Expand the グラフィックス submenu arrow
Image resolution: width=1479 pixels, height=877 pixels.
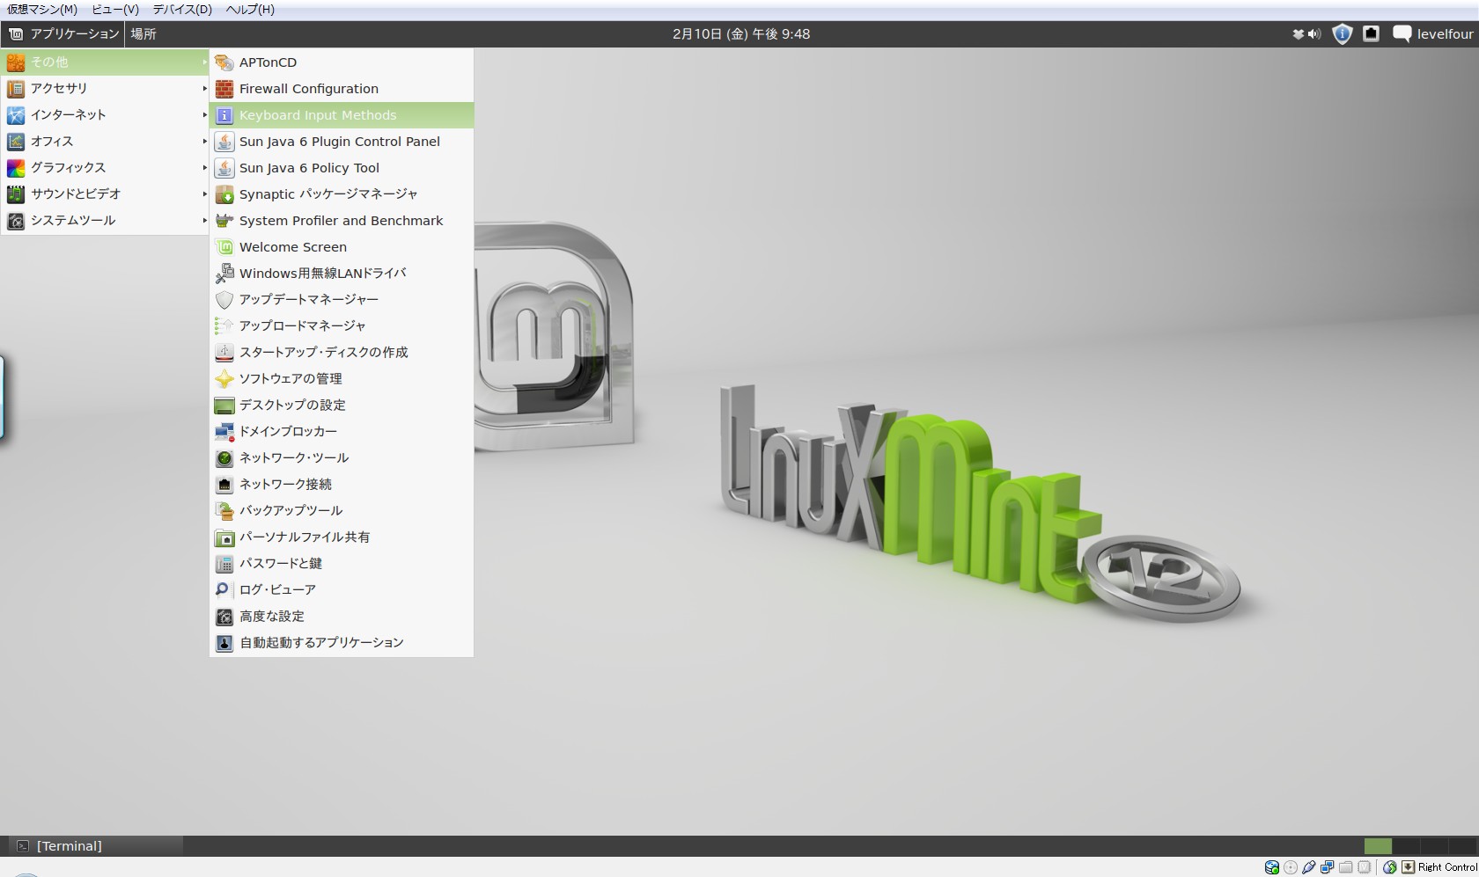204,168
